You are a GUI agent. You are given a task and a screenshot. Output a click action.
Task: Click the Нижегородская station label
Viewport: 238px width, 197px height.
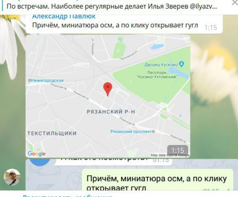(x=46, y=80)
